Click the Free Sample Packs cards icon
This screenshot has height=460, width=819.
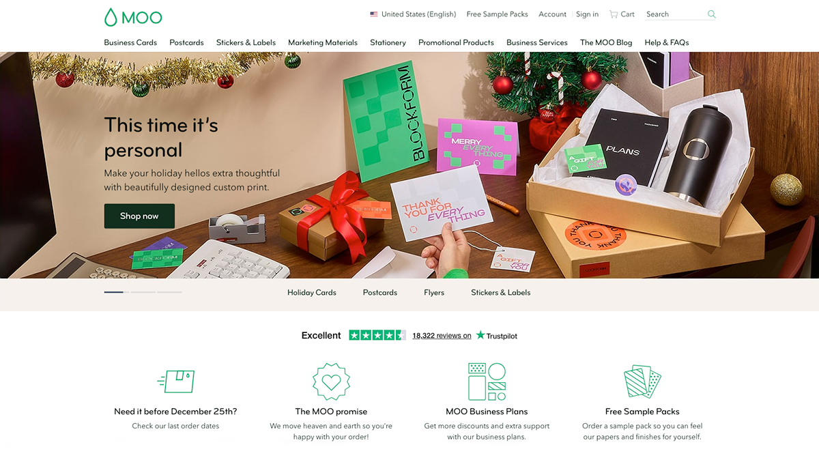[642, 382]
